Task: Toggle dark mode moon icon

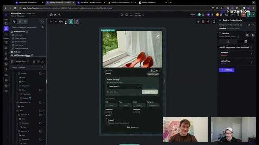Action: click(x=198, y=21)
